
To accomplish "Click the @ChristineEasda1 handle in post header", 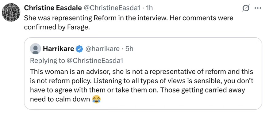I will click(x=112, y=8).
